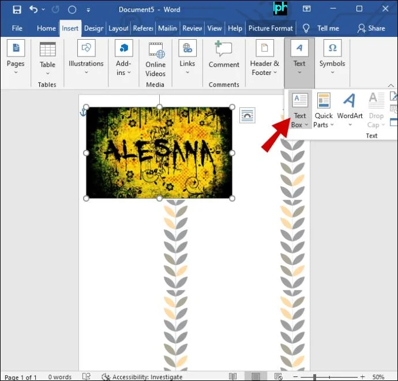Open Accessibility: Investigate checker
Image resolution: width=398 pixels, height=381 pixels.
142,377
